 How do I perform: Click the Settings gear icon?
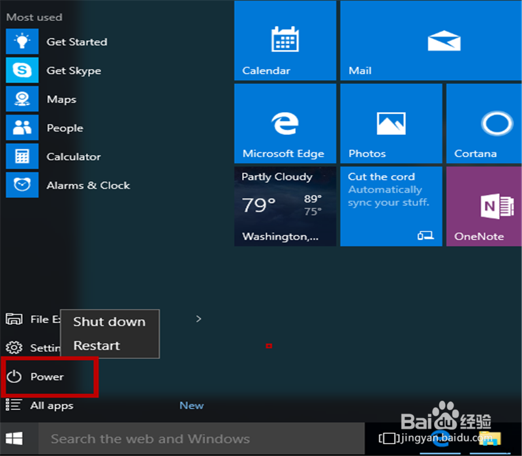coord(14,348)
